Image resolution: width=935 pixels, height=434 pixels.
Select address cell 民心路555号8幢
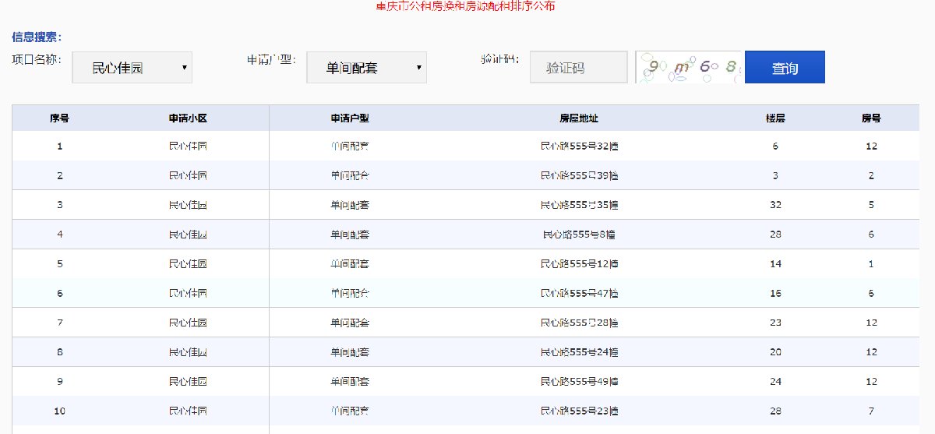pos(579,235)
